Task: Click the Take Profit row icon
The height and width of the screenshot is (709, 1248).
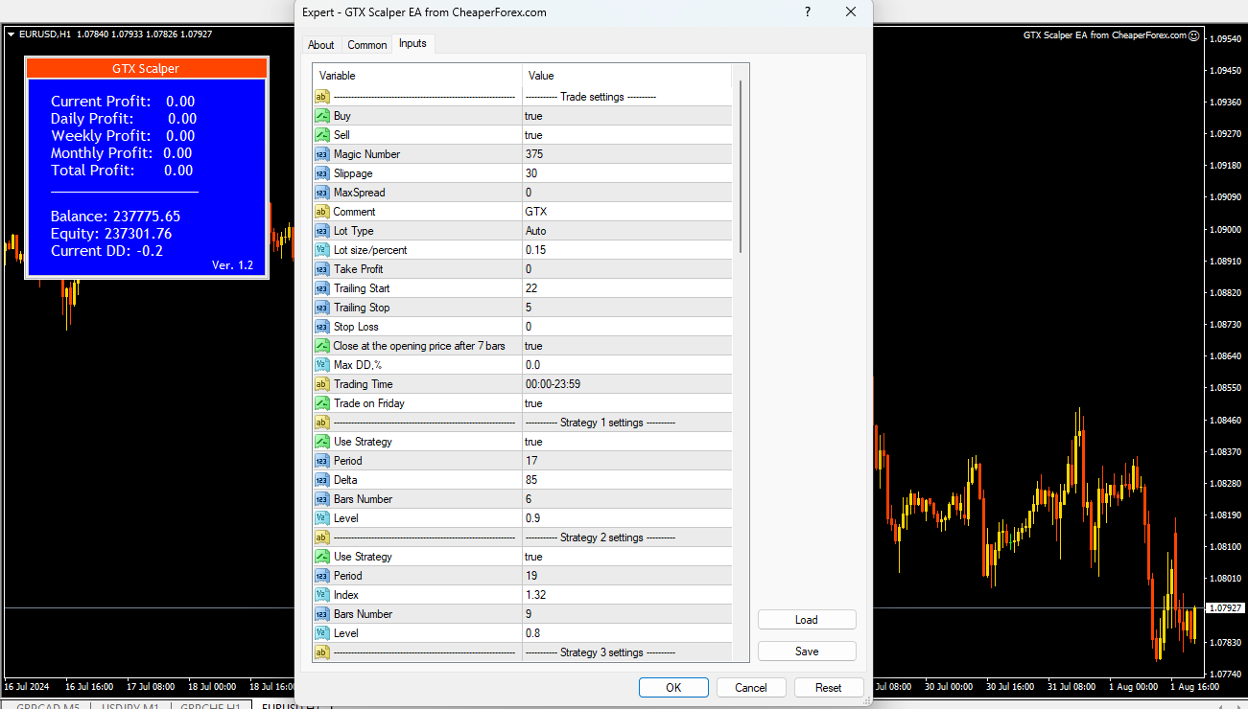Action: tap(322, 269)
